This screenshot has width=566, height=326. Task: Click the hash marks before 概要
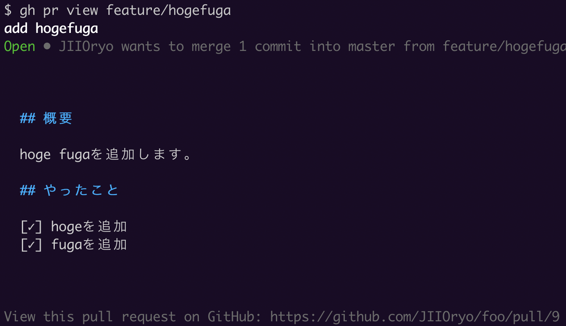point(27,118)
